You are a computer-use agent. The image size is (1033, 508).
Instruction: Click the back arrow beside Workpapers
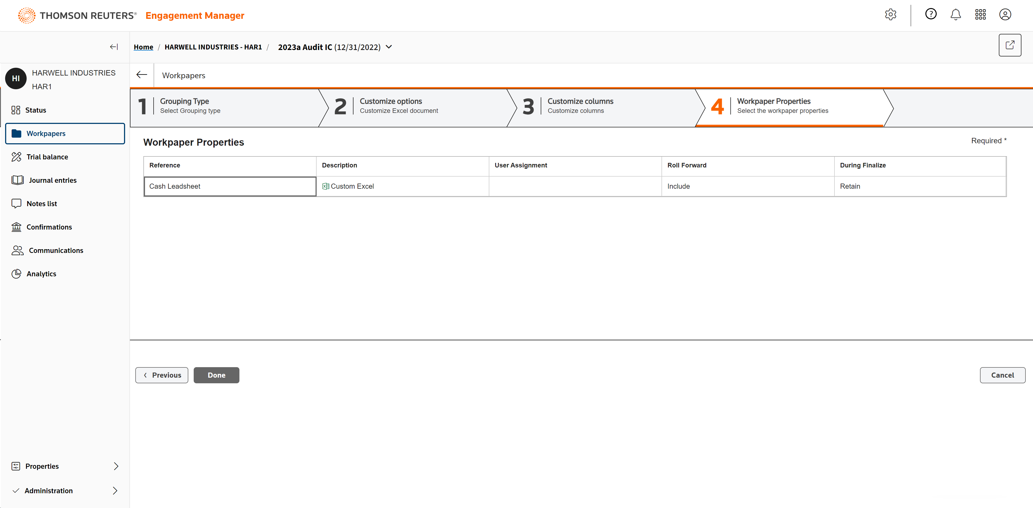[x=141, y=75]
